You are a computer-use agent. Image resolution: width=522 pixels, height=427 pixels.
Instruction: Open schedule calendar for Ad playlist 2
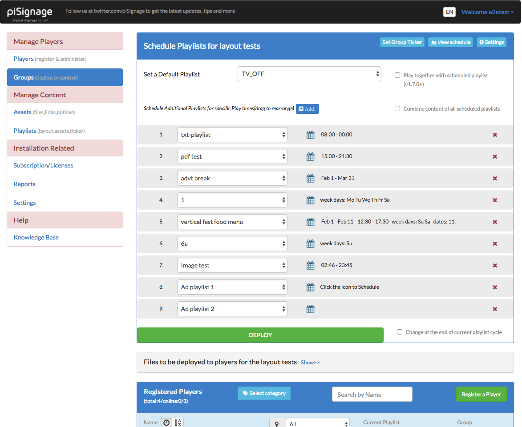pyautogui.click(x=311, y=309)
